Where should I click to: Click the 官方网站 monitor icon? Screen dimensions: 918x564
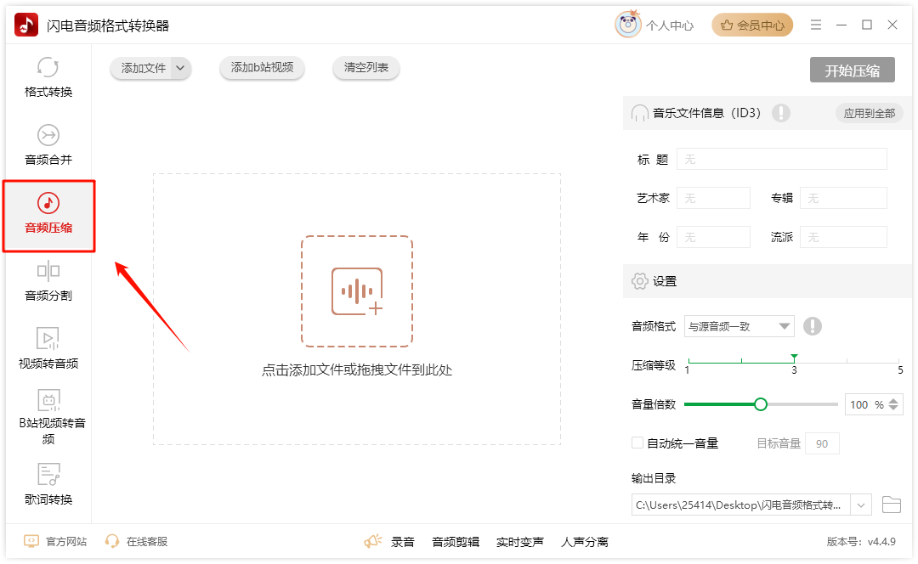31,541
